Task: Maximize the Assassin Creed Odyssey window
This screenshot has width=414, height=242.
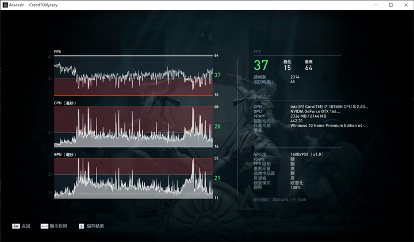Action: pos(391,5)
